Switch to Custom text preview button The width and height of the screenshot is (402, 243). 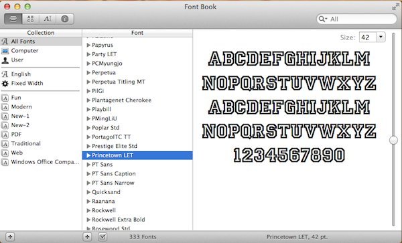(x=48, y=19)
